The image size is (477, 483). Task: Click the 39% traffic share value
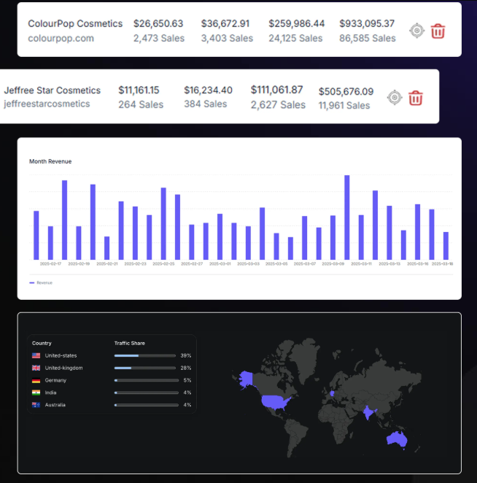186,355
